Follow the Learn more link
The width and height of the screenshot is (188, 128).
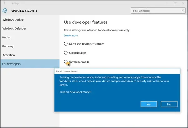pyautogui.click(x=71, y=35)
